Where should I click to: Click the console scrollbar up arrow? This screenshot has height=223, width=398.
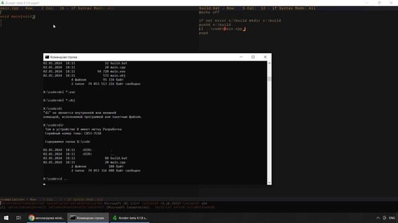(x=269, y=63)
